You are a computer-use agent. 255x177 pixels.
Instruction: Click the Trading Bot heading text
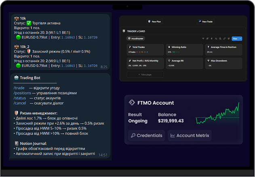tap(30, 78)
